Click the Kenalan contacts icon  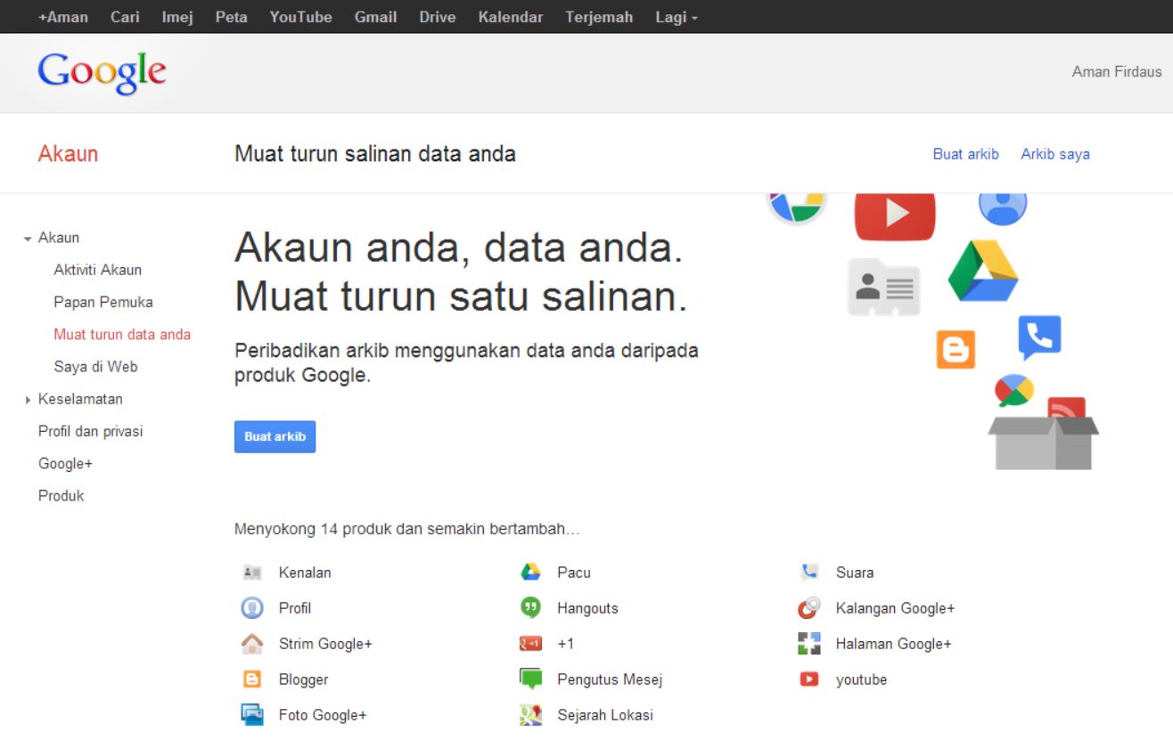point(252,573)
